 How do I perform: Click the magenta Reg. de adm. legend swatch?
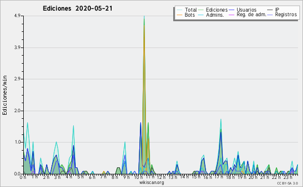231,15
